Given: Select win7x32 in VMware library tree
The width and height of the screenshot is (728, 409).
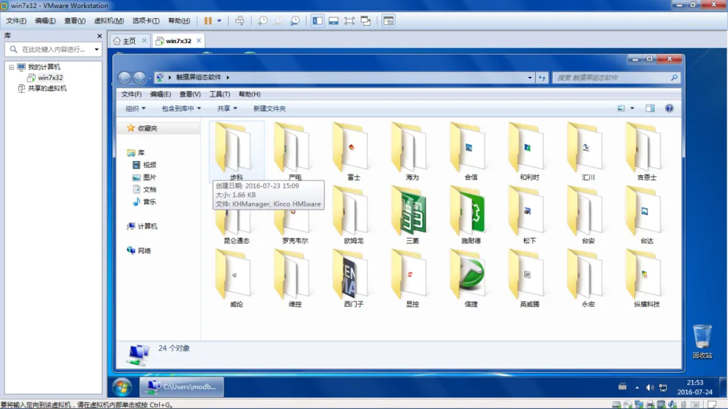Looking at the screenshot, I should point(46,77).
